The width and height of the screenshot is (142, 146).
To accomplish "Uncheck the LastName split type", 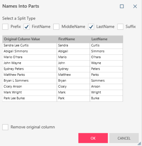I will point(91,27).
